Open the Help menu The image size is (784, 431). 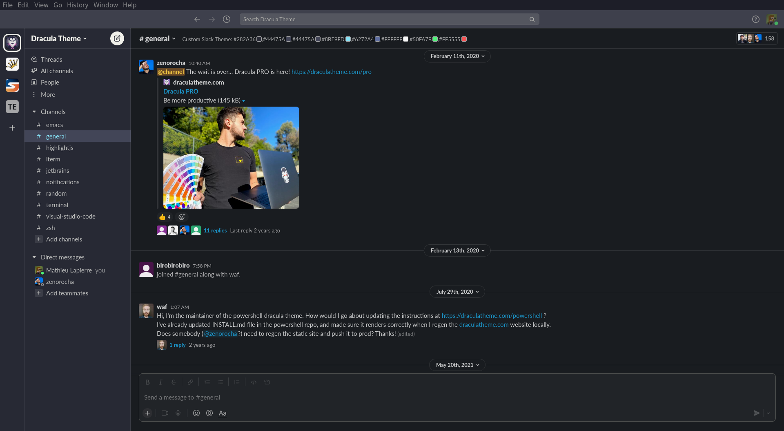[x=129, y=5]
